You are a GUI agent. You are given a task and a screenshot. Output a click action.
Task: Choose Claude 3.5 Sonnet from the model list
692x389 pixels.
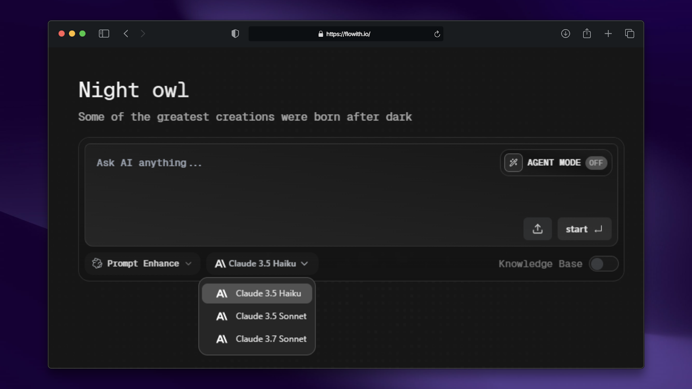click(257, 316)
